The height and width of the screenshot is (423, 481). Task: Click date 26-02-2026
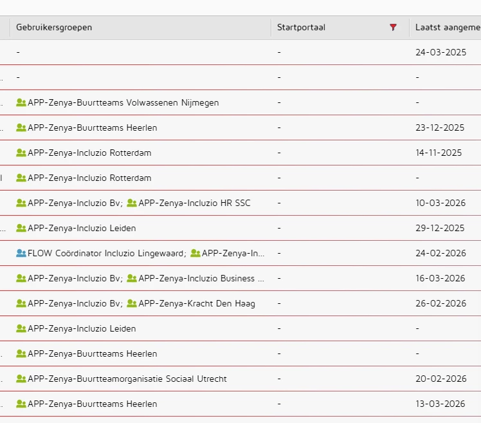click(441, 303)
